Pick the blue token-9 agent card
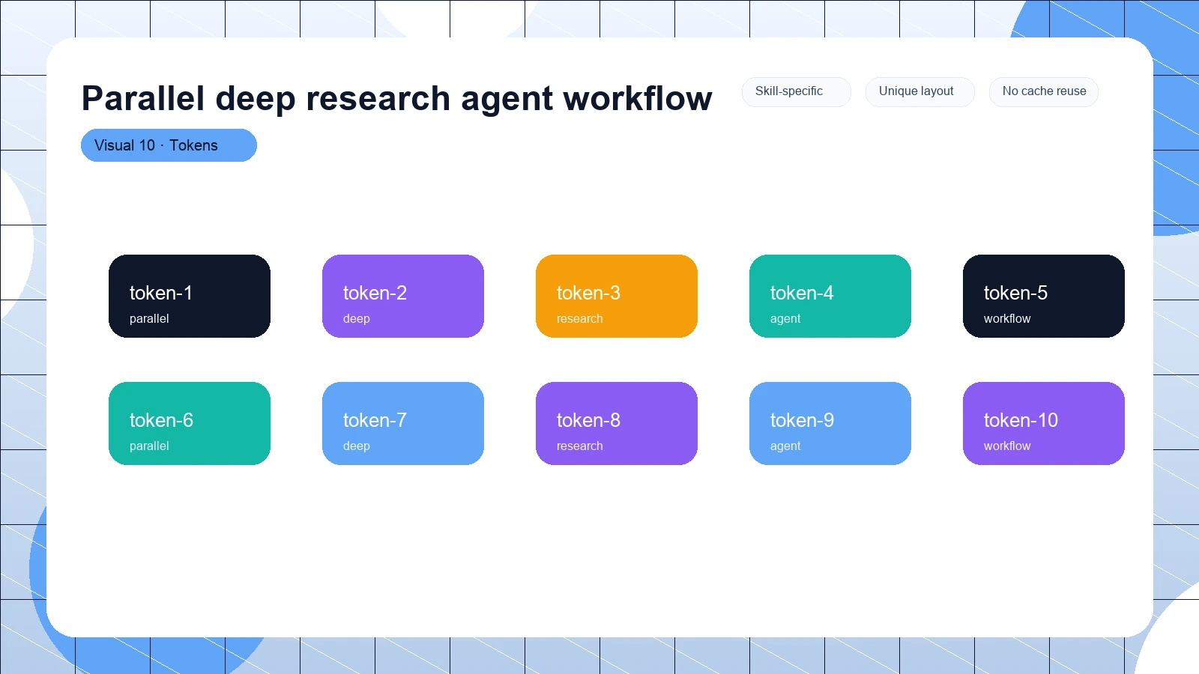The height and width of the screenshot is (674, 1199). coord(830,423)
